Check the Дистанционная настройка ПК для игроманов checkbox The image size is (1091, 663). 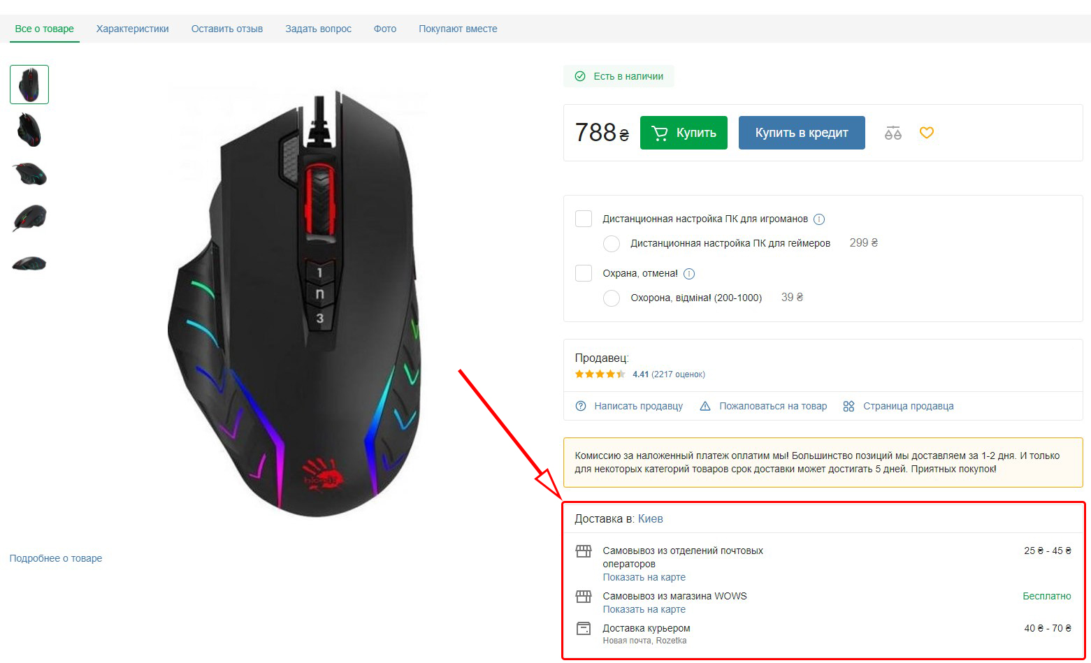point(583,219)
